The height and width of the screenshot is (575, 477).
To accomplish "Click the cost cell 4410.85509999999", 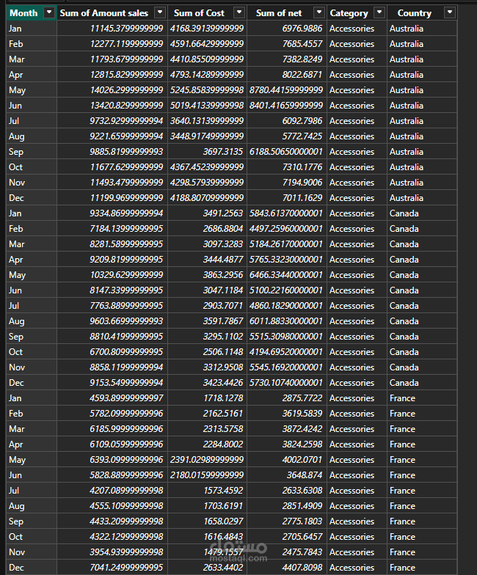I will 207,59.
